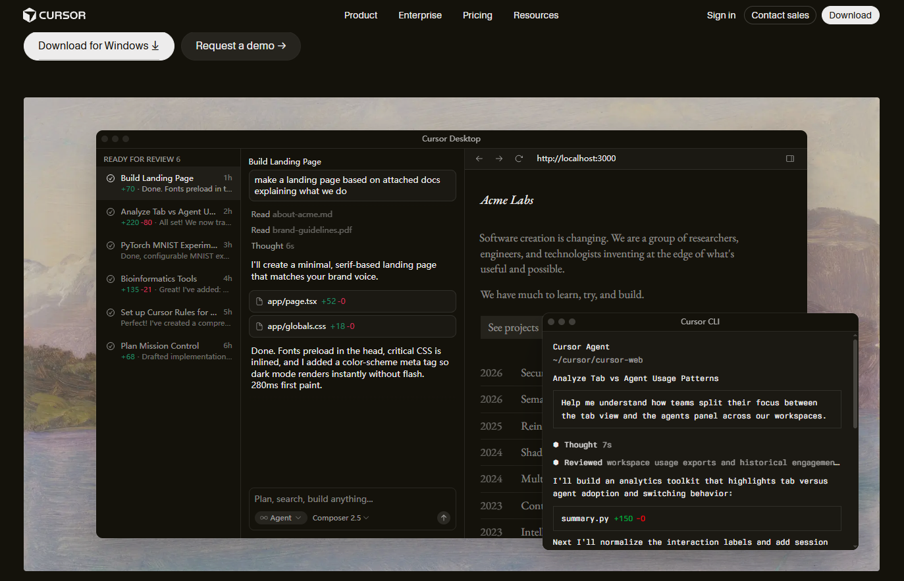Click the Build Landing Page chat title
This screenshot has height=581, width=904.
(285, 162)
